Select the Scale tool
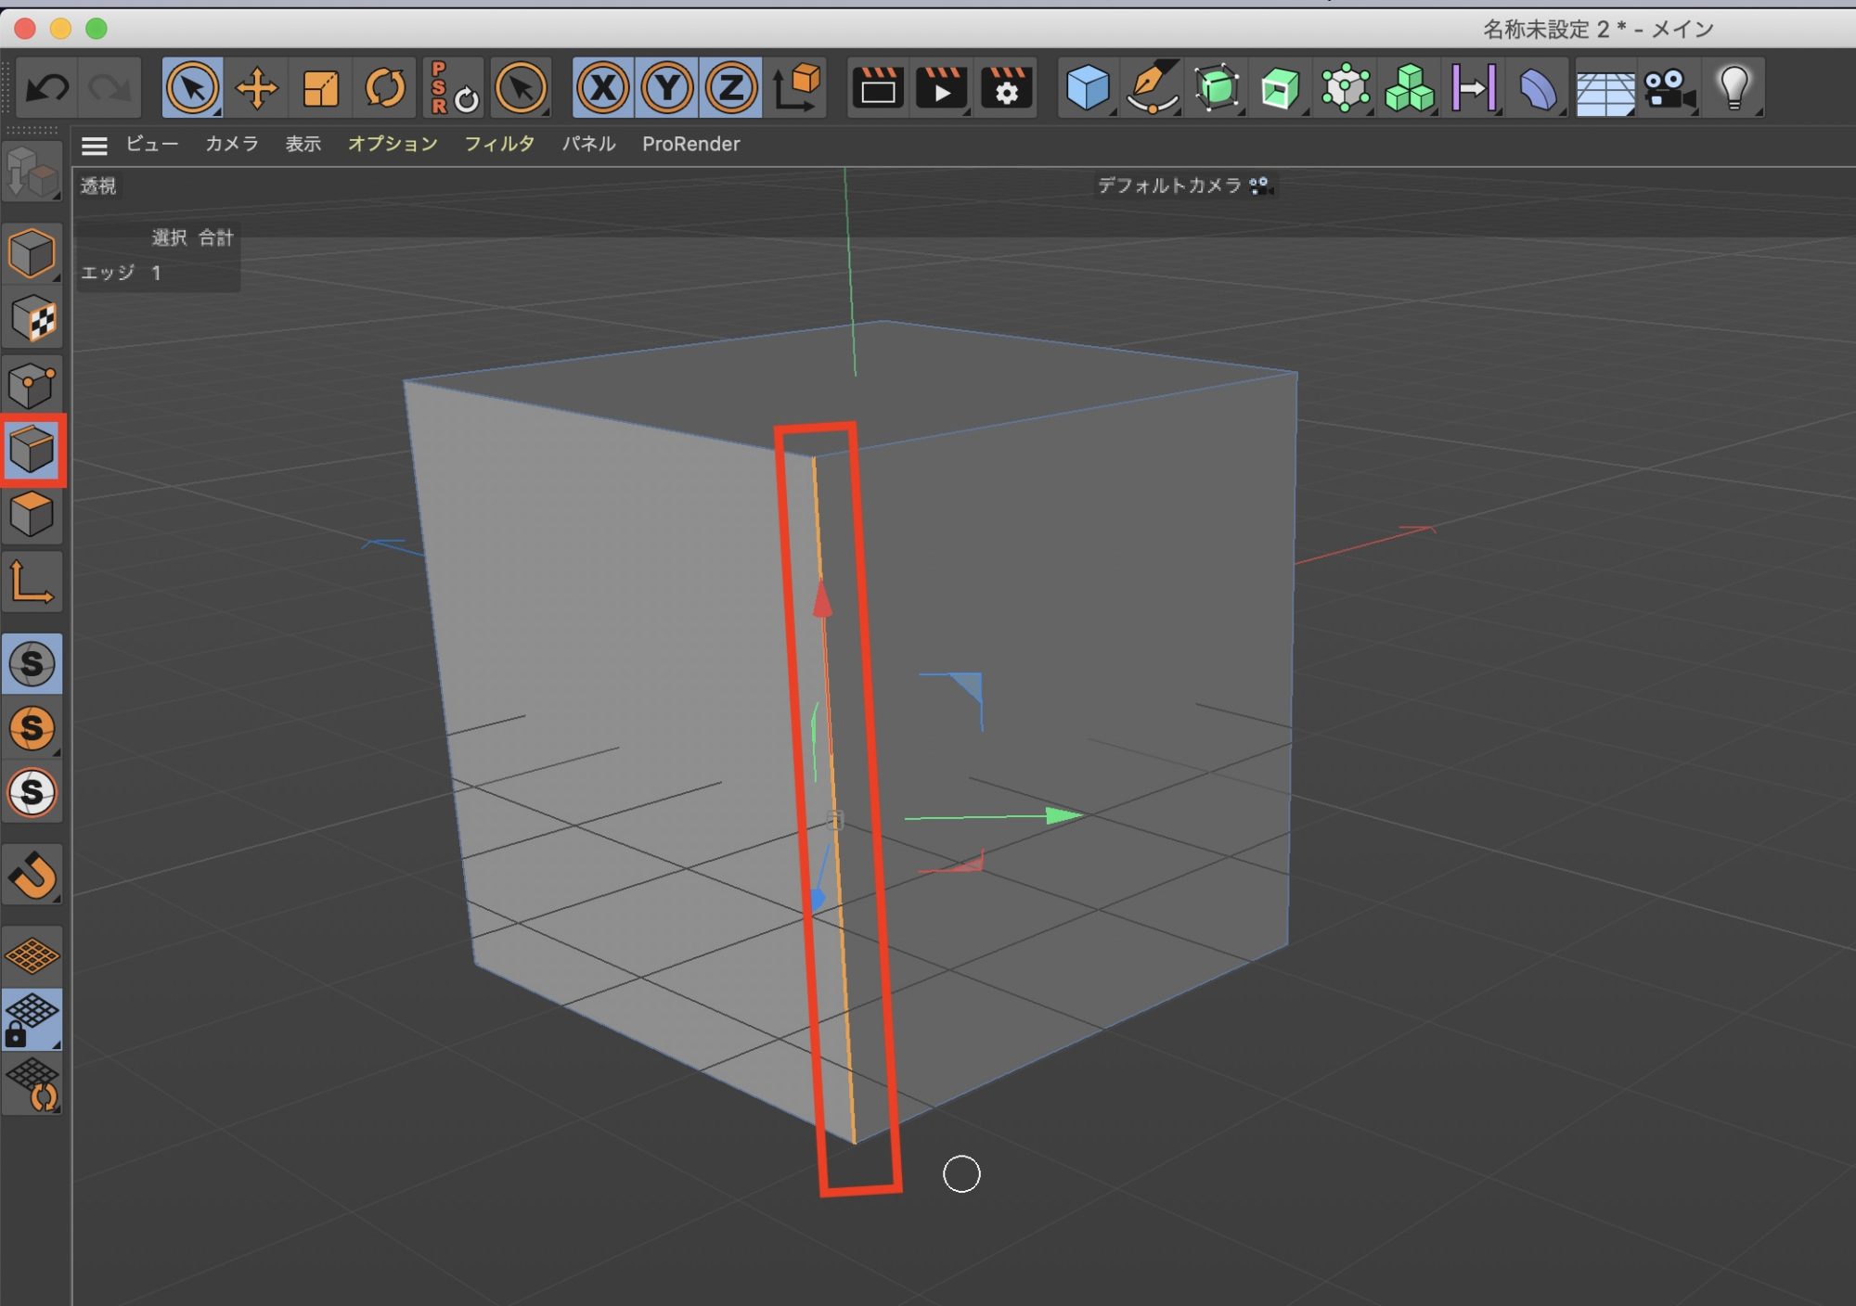The height and width of the screenshot is (1306, 1856). pyautogui.click(x=320, y=89)
